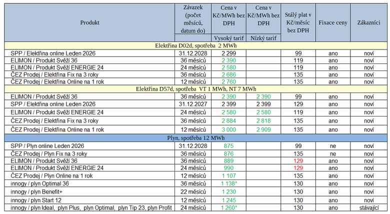Click the 2 909 low tariff price cell

click(x=263, y=129)
